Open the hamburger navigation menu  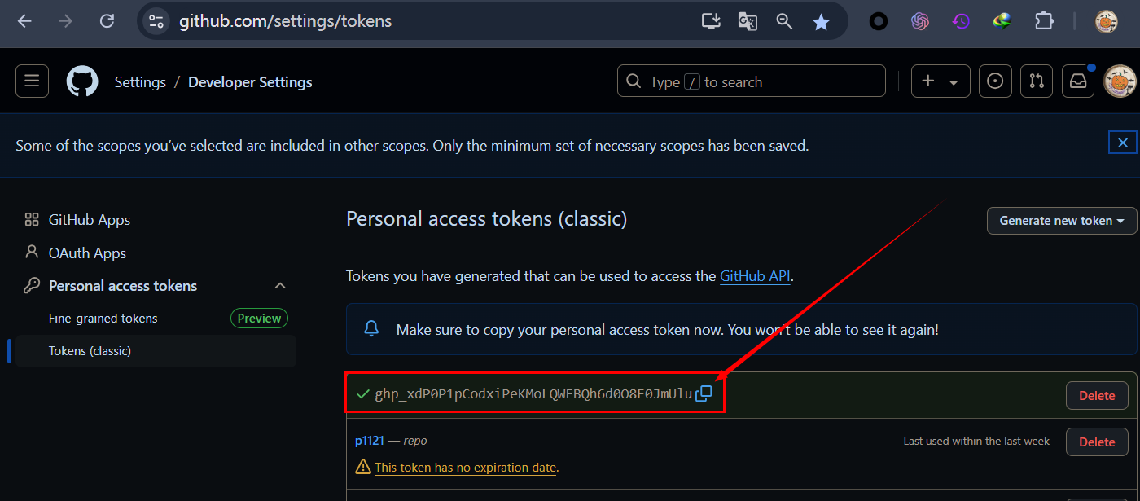32,81
